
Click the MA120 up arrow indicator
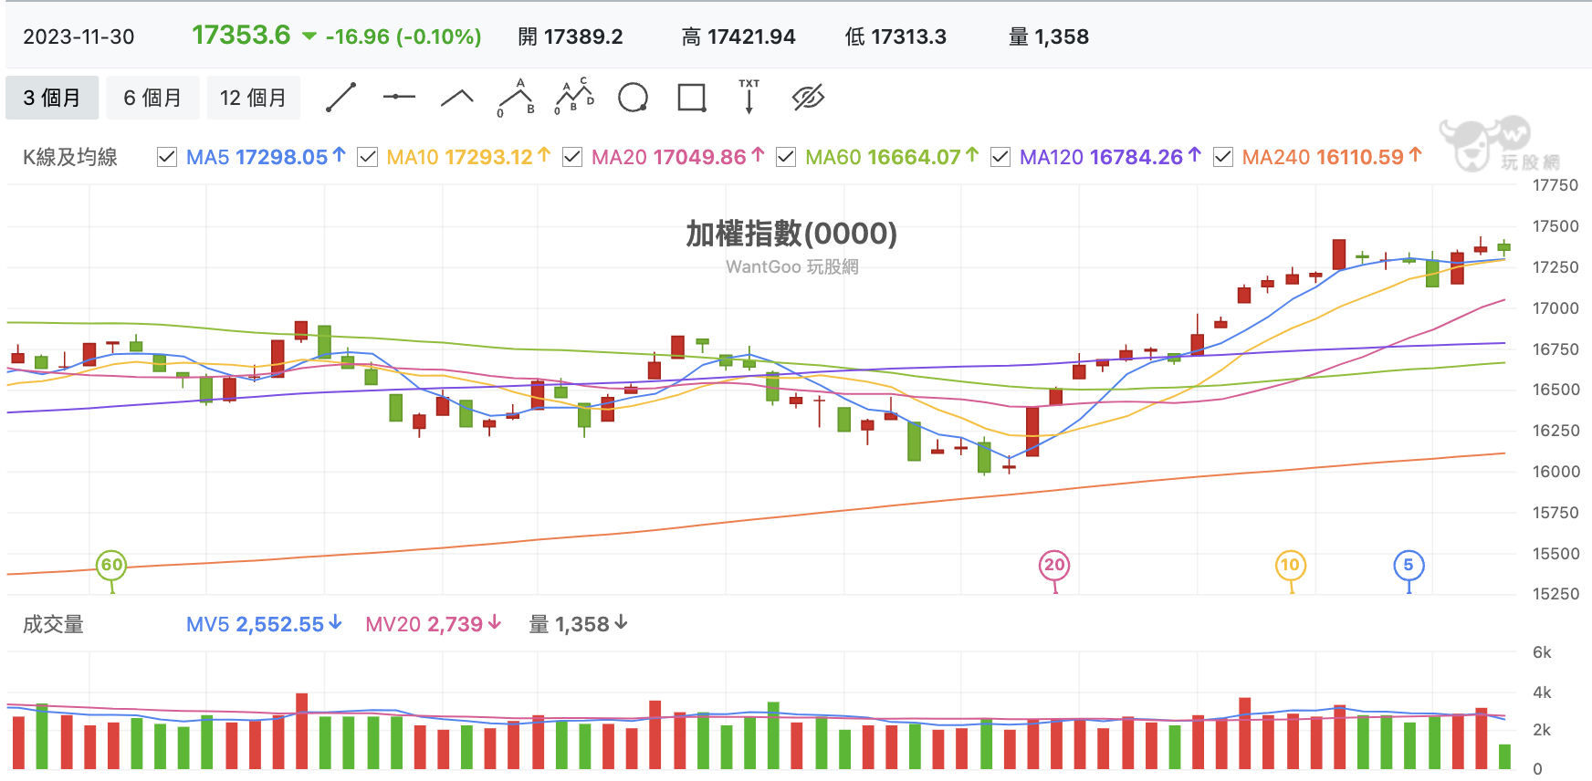(x=1192, y=154)
